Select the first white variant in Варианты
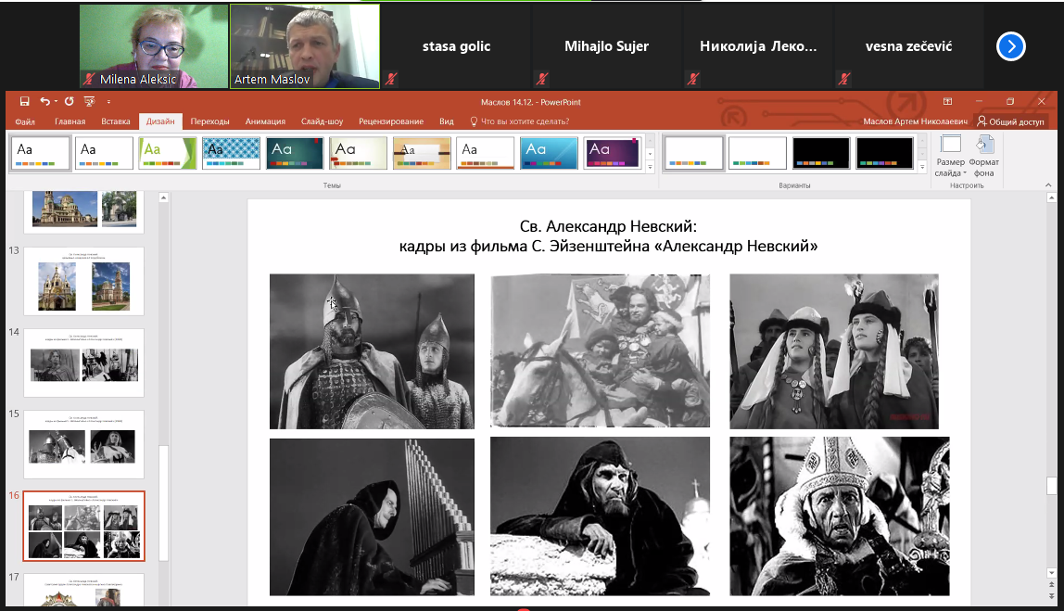The image size is (1064, 611). pos(693,153)
